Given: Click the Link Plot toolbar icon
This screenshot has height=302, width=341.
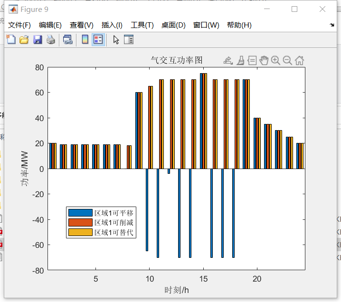Looking at the screenshot, I should (68, 39).
